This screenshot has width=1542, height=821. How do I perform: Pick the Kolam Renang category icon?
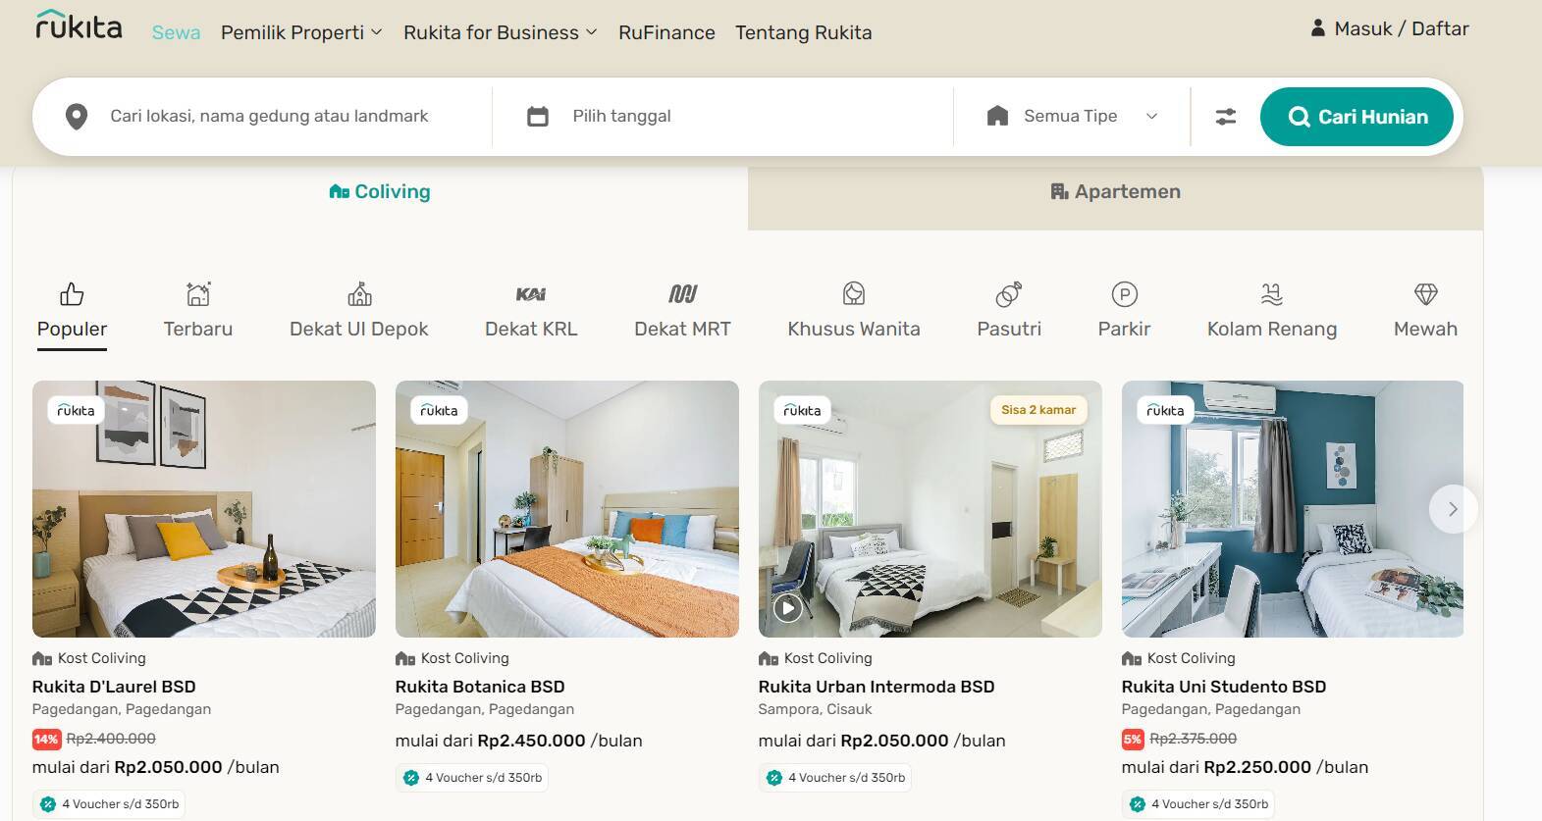(x=1272, y=293)
